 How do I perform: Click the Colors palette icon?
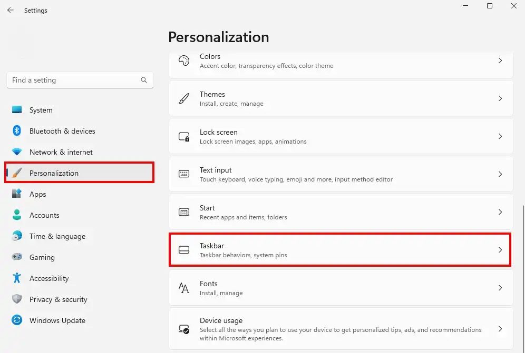184,60
